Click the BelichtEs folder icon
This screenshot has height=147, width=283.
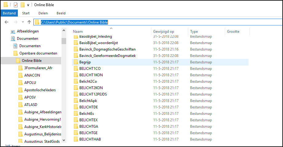pyautogui.click(x=76, y=114)
